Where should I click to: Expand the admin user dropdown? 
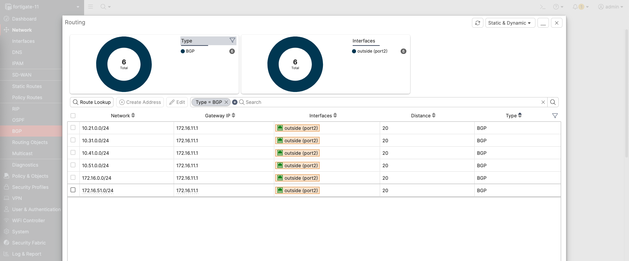(610, 7)
